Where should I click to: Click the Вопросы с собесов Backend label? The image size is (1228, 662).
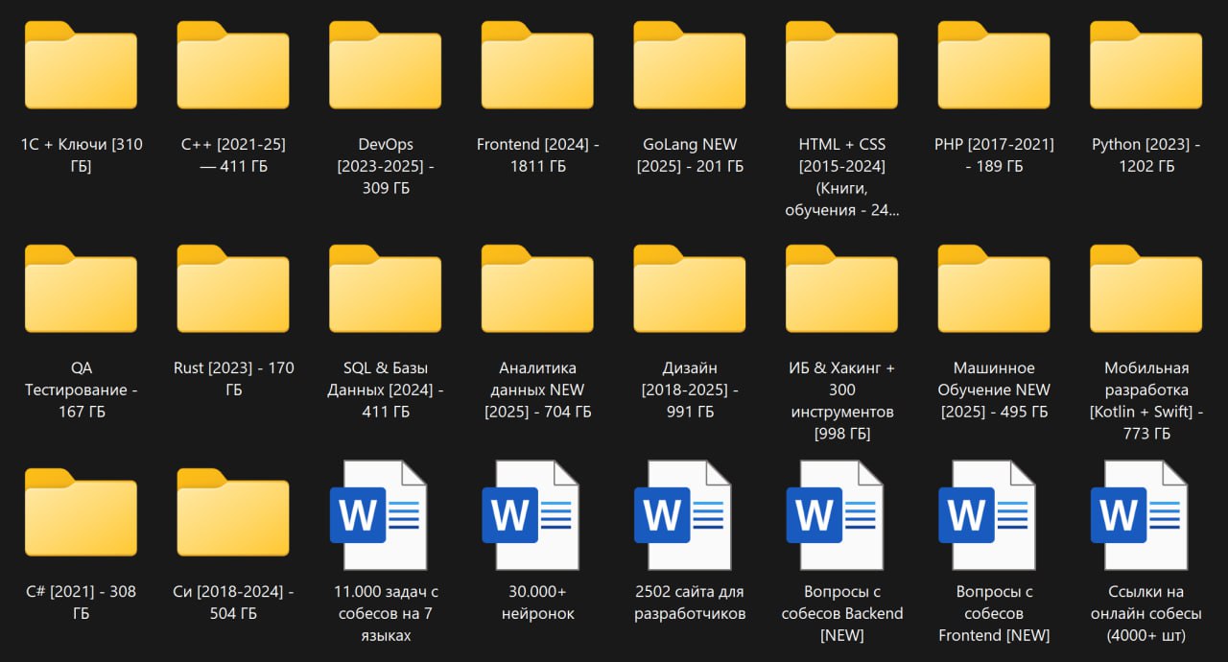point(842,613)
